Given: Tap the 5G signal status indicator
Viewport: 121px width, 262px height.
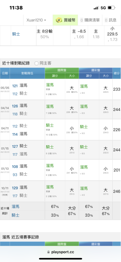Looking at the screenshot, I should point(103,8).
